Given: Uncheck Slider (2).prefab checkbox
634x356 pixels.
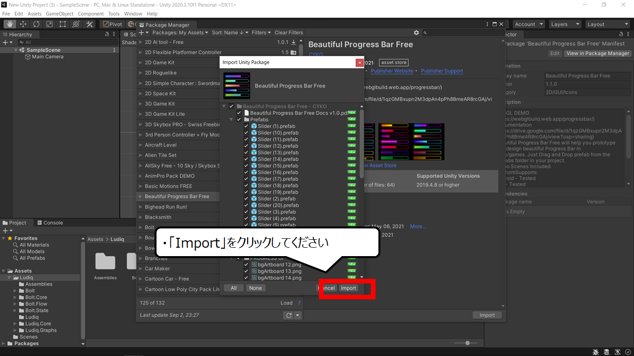Looking at the screenshot, I should pos(246,199).
